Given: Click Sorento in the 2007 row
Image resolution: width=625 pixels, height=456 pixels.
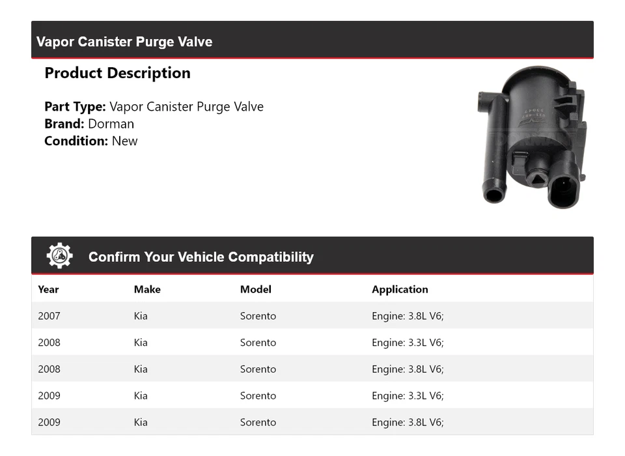Looking at the screenshot, I should 258,316.
